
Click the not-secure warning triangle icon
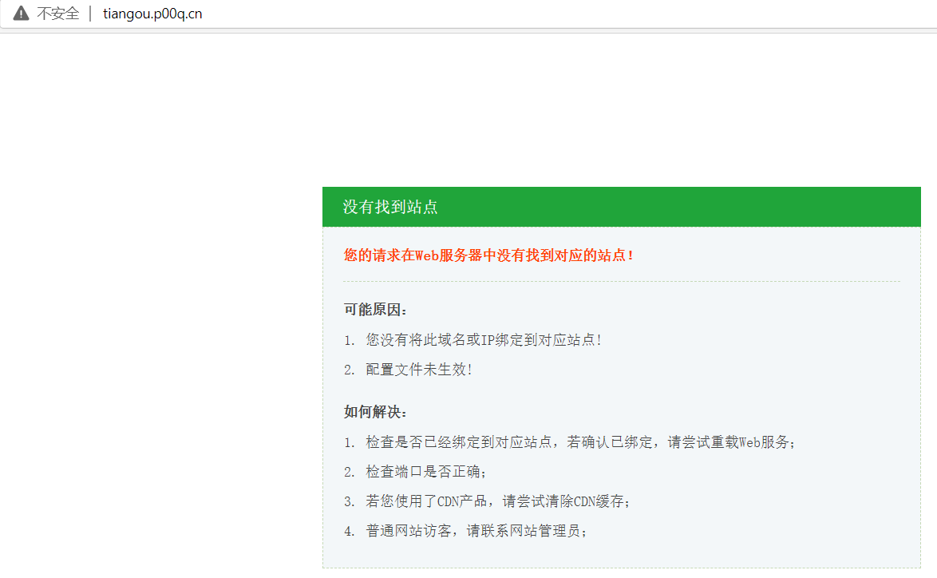(x=21, y=13)
